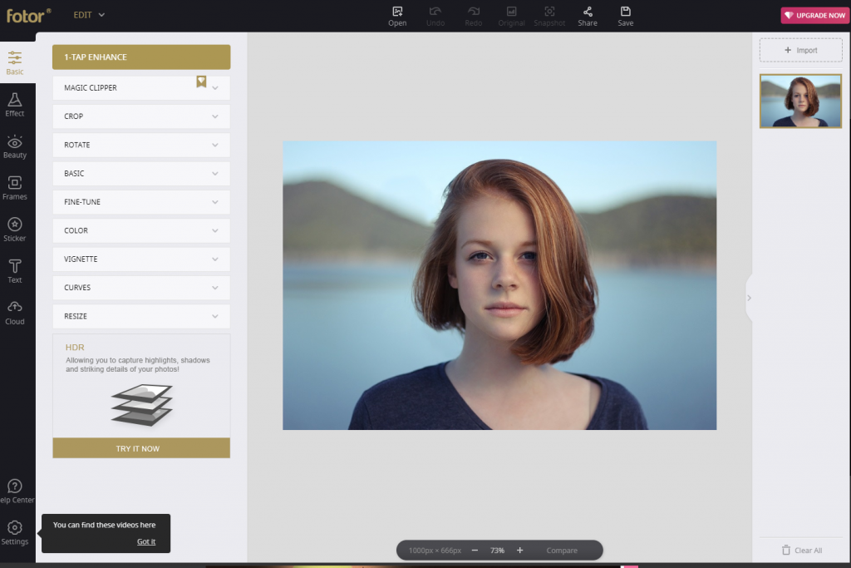
Task: Click the Undo toolbar icon
Action: [x=435, y=16]
